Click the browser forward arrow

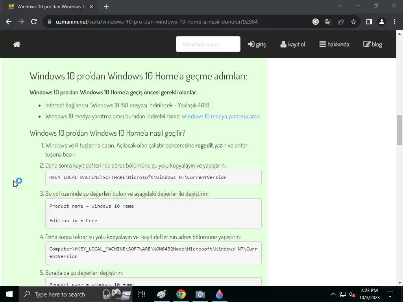point(21,22)
